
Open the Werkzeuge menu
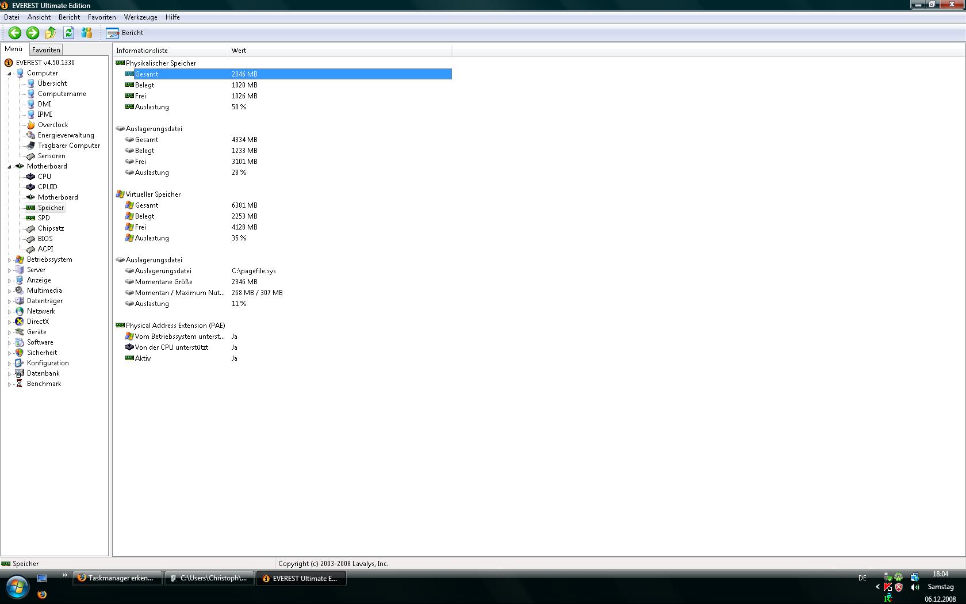(140, 17)
